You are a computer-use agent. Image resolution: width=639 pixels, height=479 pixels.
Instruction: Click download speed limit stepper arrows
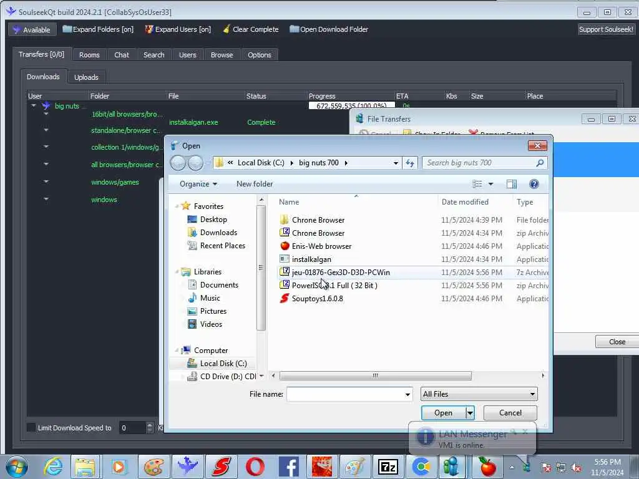pos(150,427)
